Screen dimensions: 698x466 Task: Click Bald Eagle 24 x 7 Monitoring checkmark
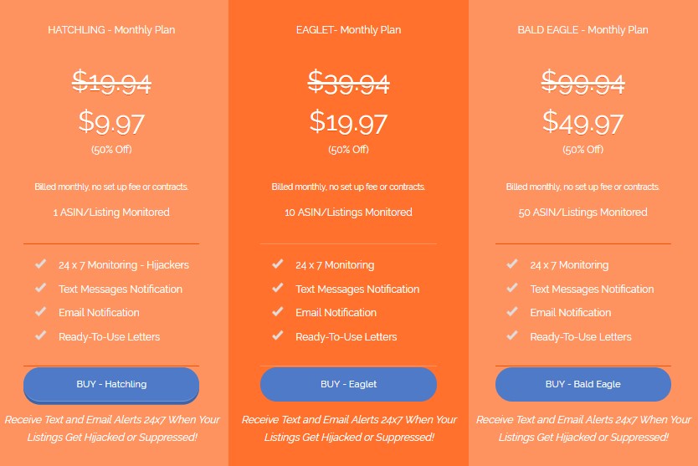(x=512, y=264)
